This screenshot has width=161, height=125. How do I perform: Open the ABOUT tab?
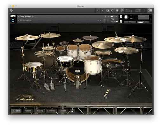[x=63, y=111]
